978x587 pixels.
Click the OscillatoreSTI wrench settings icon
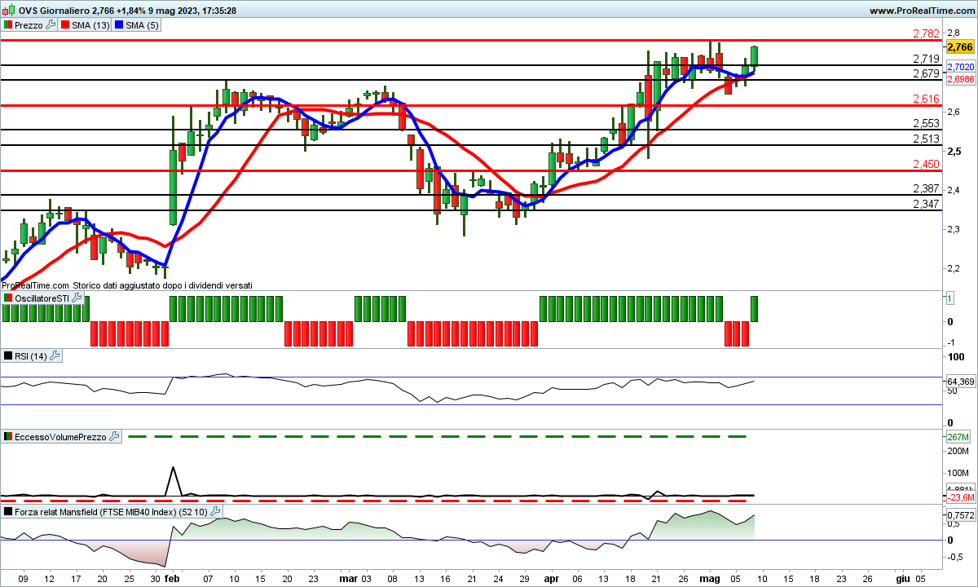point(77,298)
